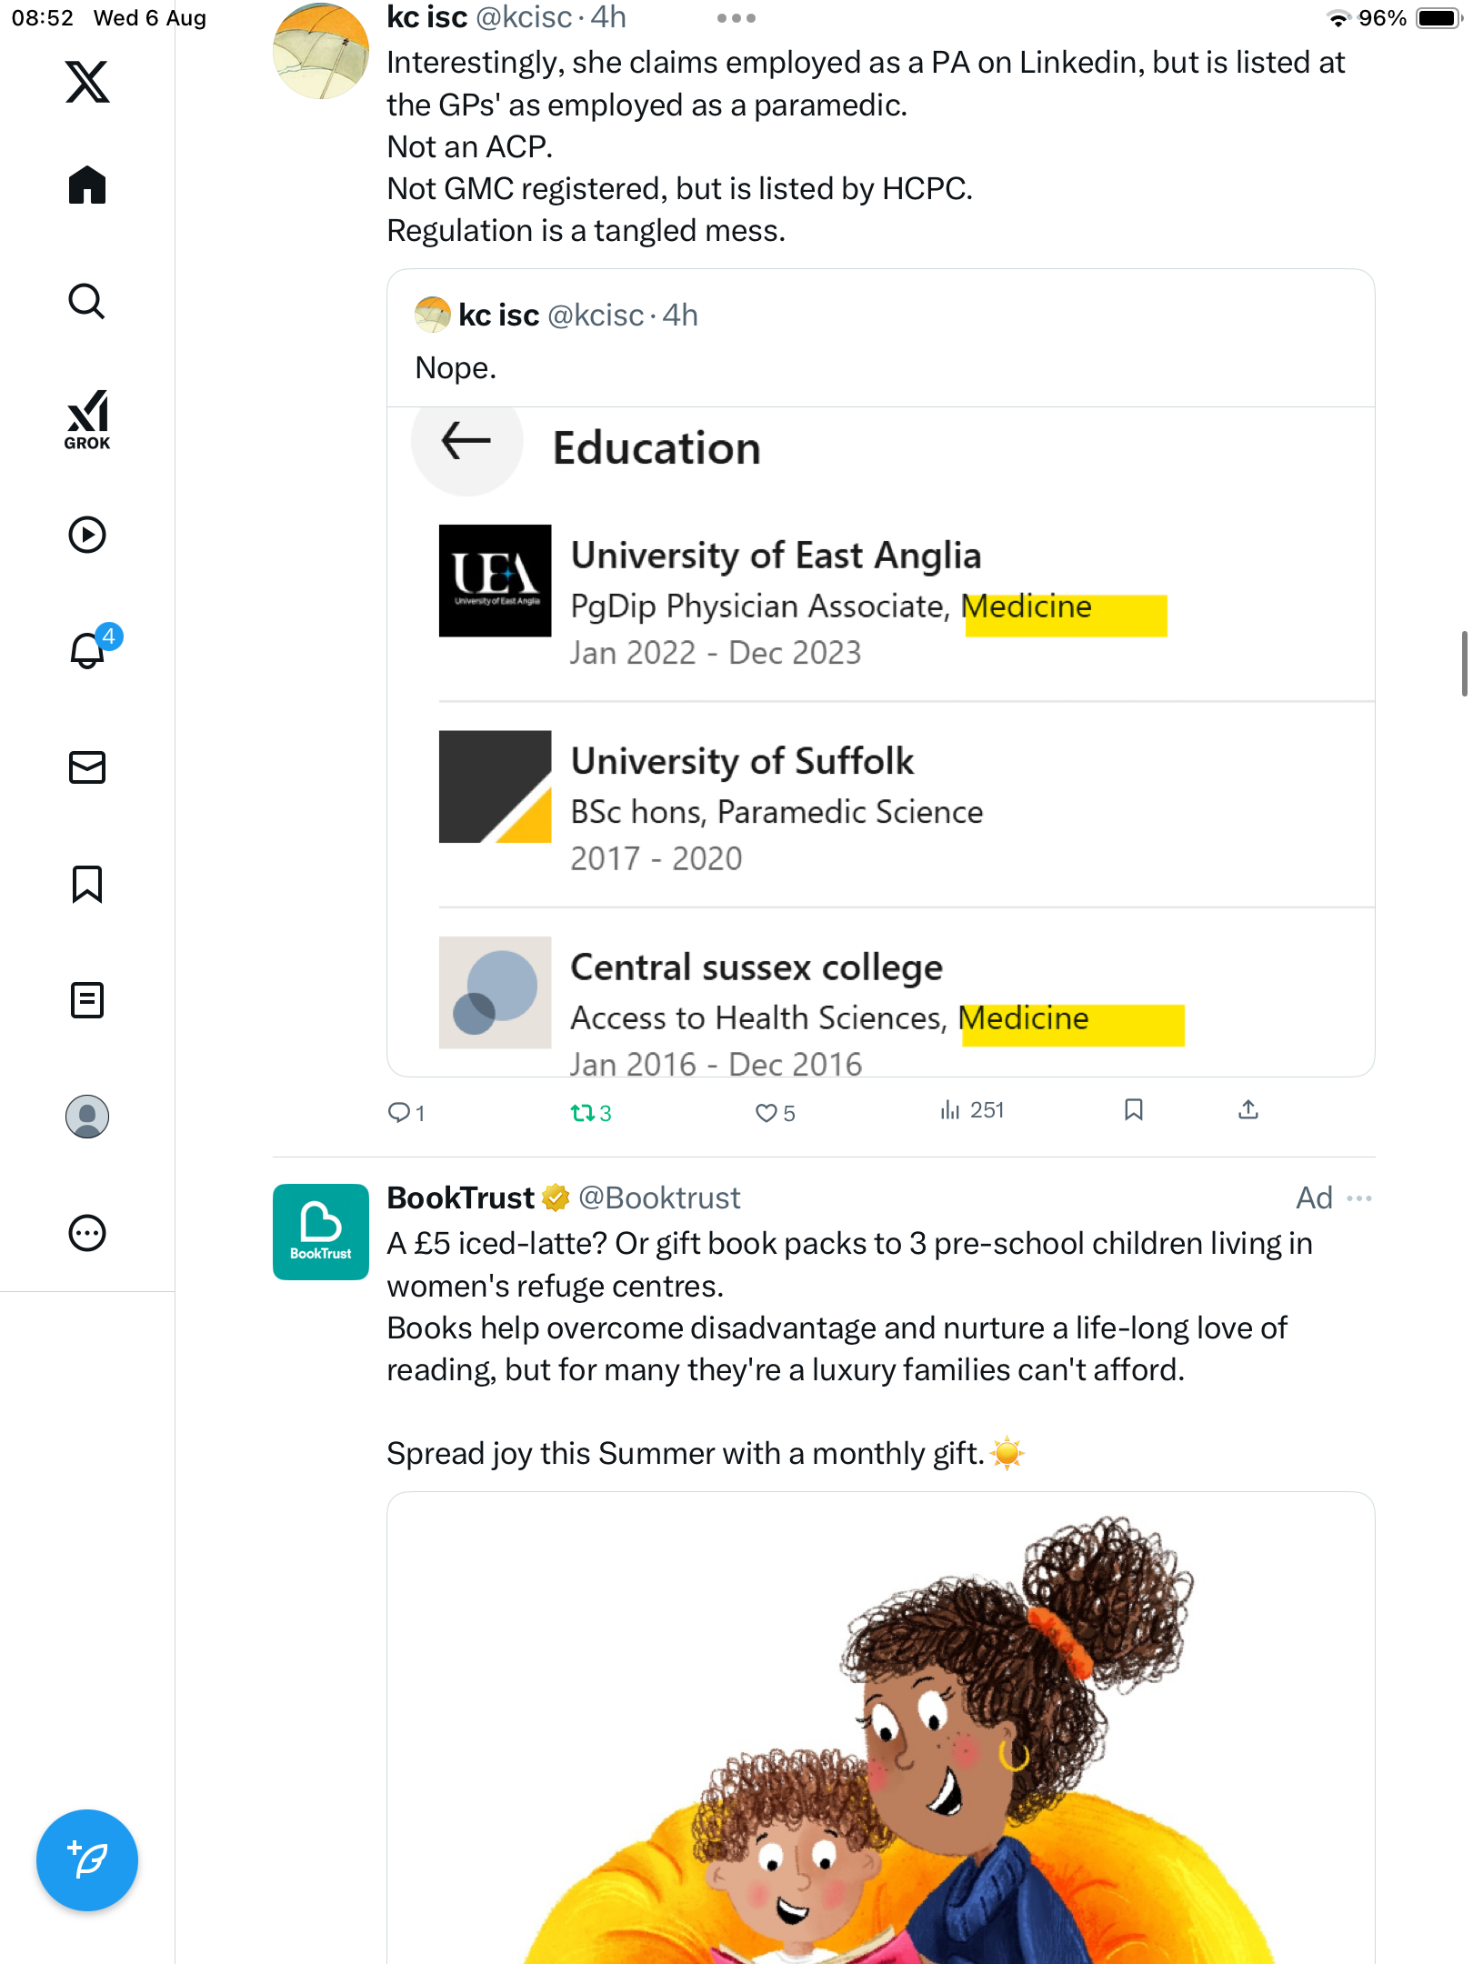Tap the compose new post button
1473x1964 pixels.
click(87, 1860)
